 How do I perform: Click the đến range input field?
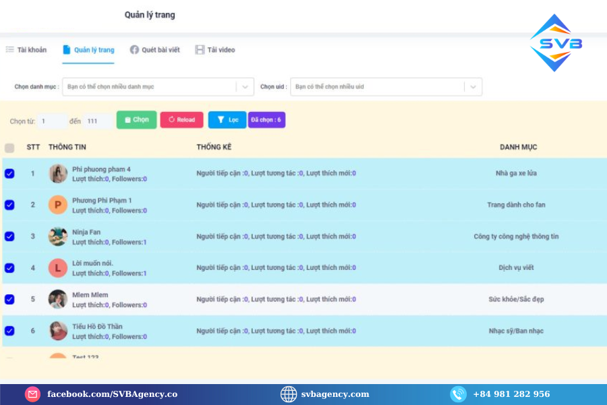pos(96,122)
